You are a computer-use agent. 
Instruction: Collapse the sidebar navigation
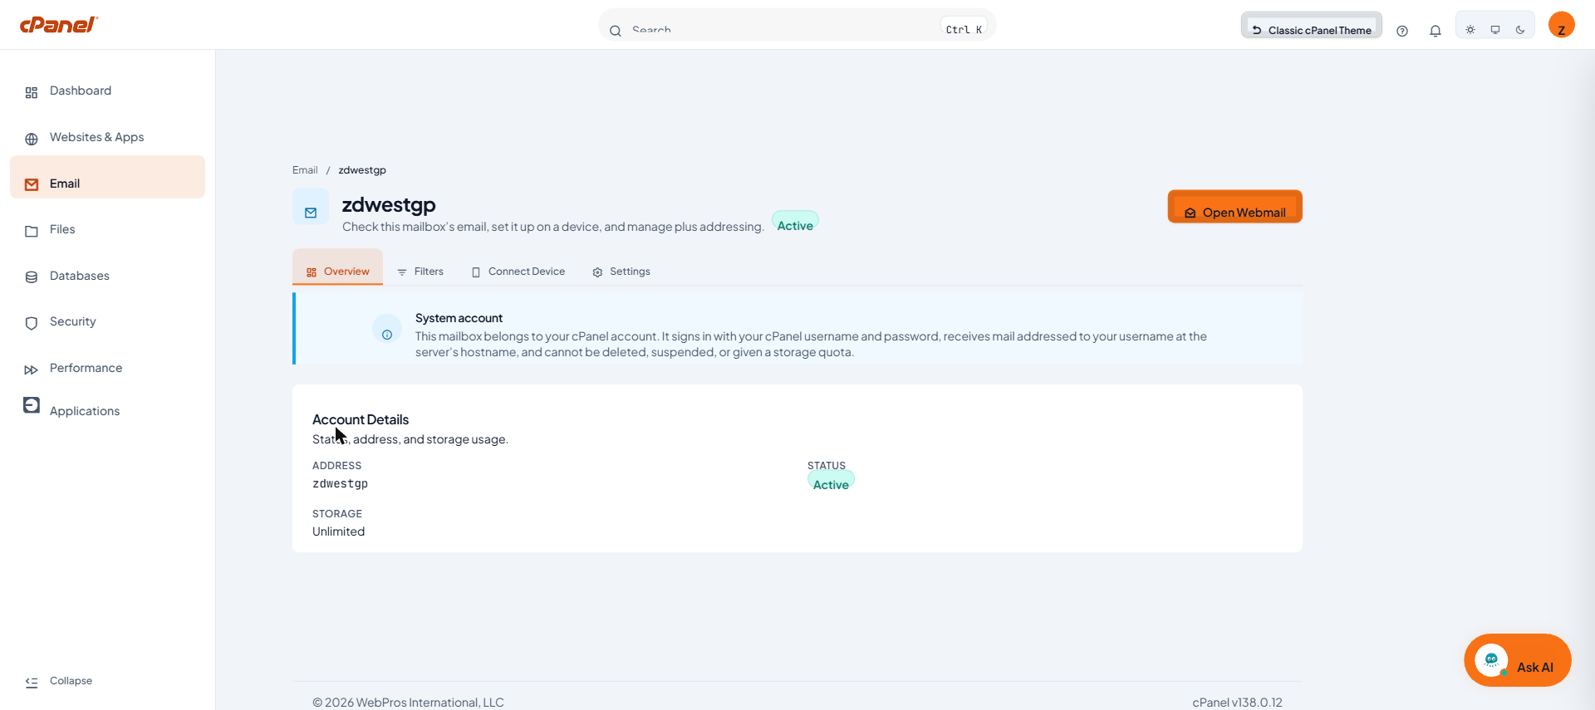(59, 681)
